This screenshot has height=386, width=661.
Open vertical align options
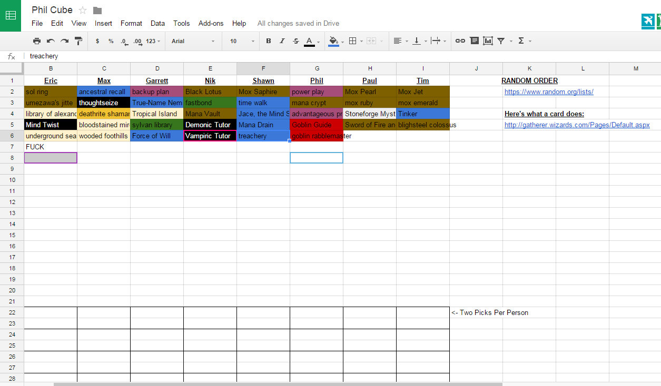(x=417, y=41)
